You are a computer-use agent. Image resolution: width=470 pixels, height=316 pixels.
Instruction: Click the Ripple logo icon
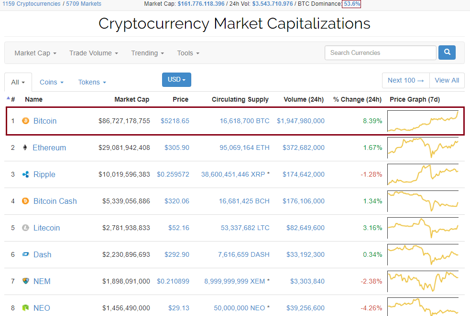(x=26, y=174)
